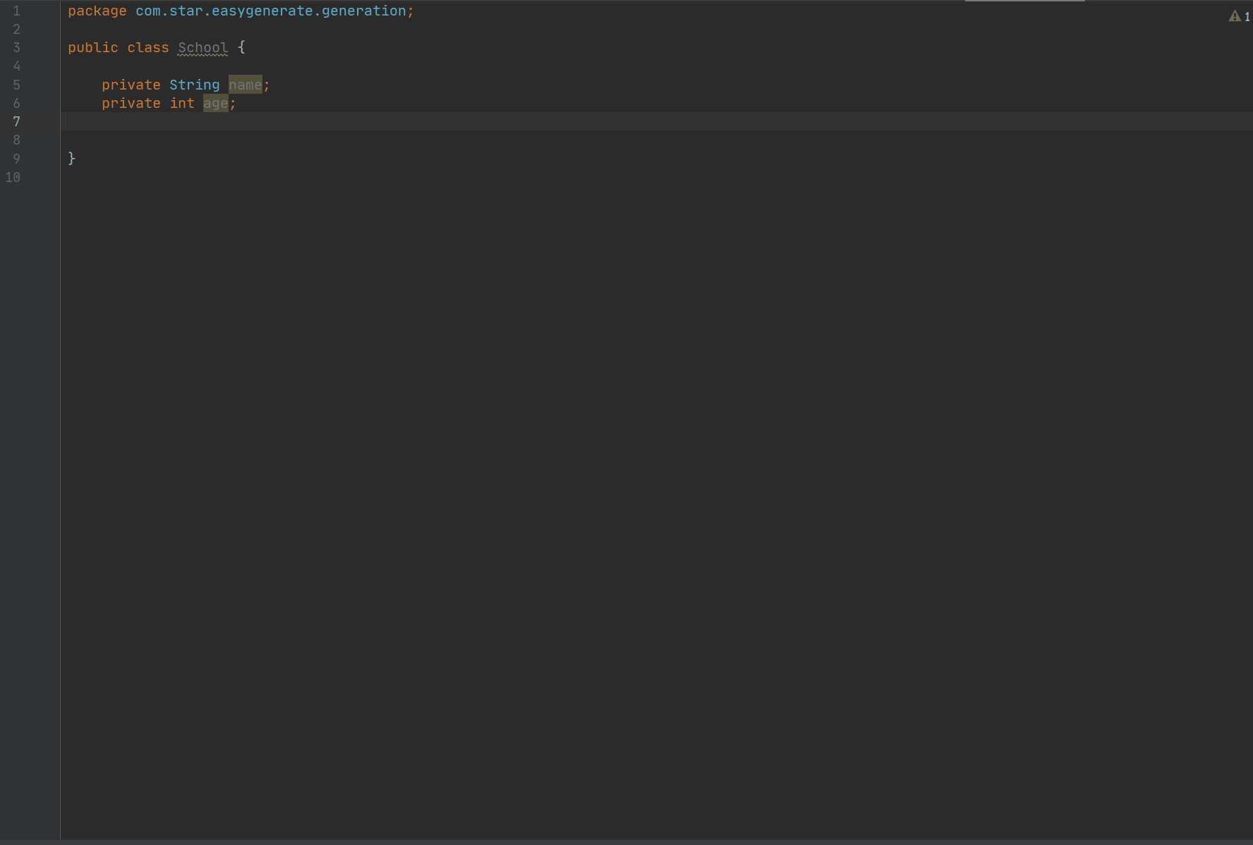Click gutter line number 3

(x=16, y=48)
